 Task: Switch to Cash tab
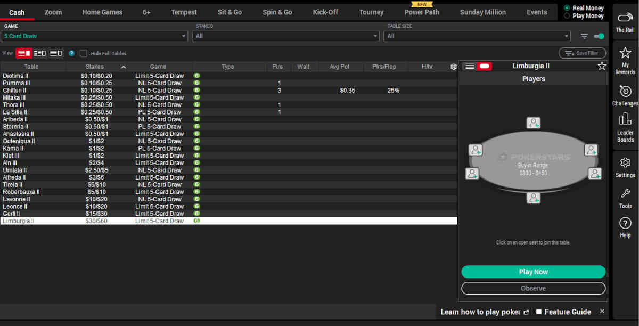[17, 12]
